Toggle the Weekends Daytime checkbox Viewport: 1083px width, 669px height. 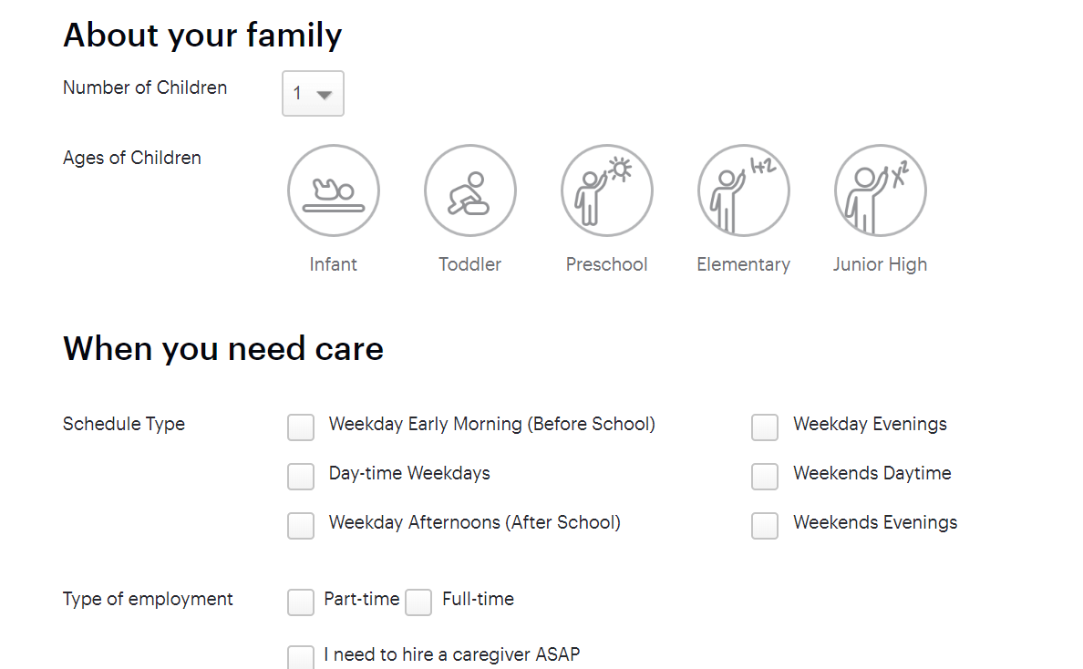(765, 477)
